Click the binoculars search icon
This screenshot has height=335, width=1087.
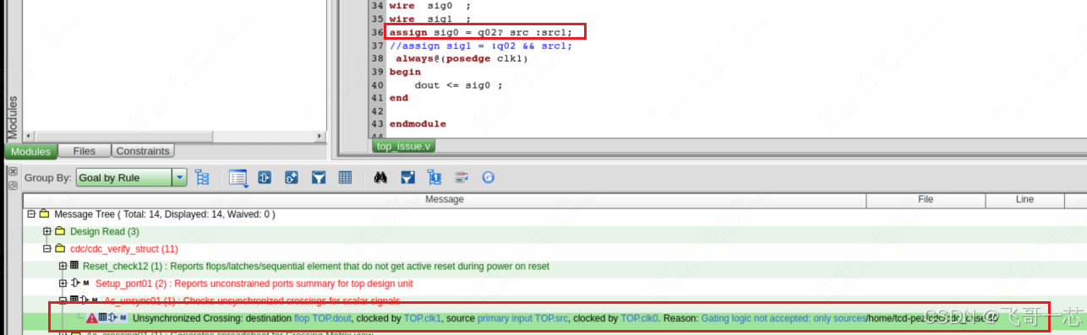[x=381, y=178]
